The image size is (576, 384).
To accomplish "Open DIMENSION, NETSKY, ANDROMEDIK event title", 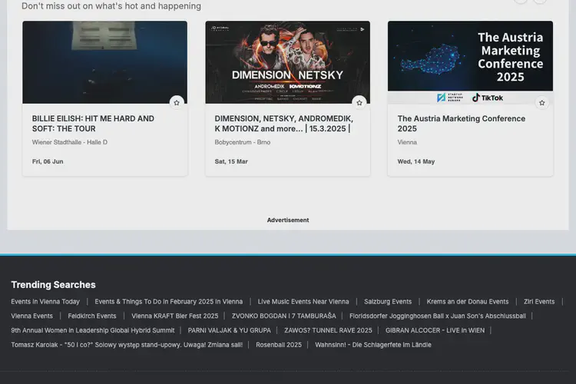I will click(x=284, y=124).
